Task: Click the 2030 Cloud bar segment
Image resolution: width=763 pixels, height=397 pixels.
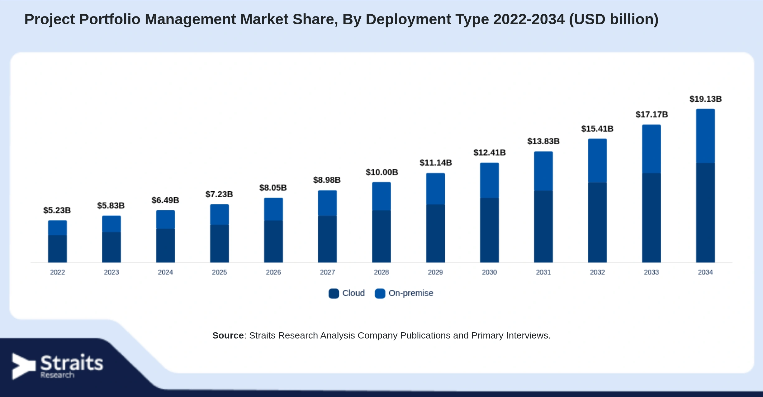Action: point(490,230)
